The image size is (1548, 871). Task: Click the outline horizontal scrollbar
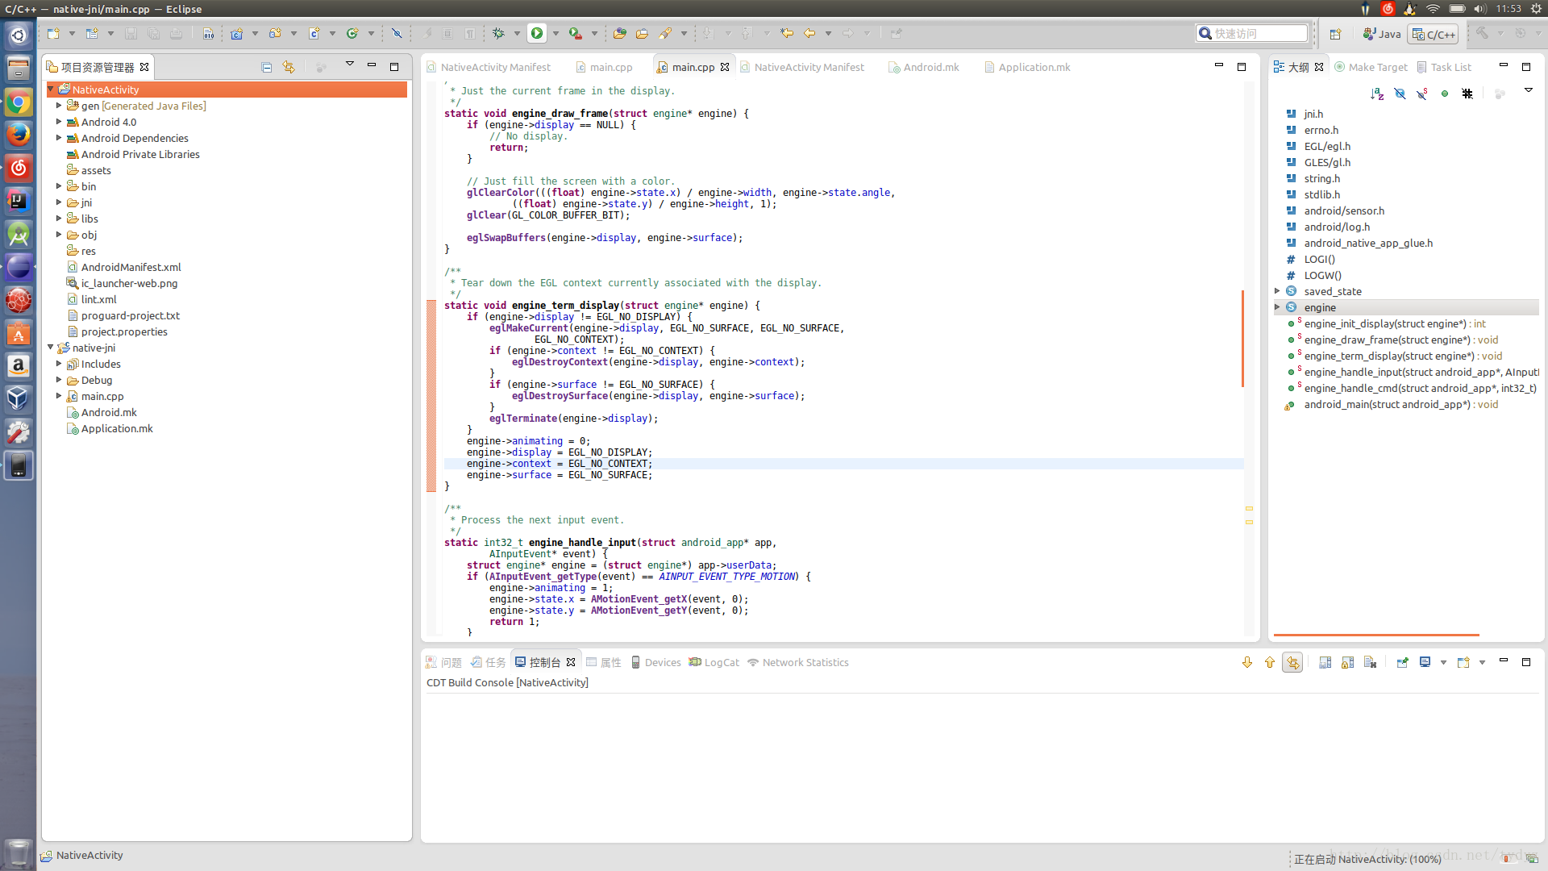pyautogui.click(x=1376, y=635)
